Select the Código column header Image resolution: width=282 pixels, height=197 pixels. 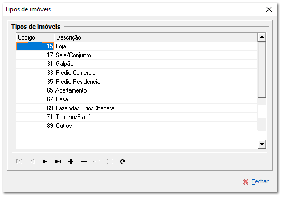pos(35,37)
